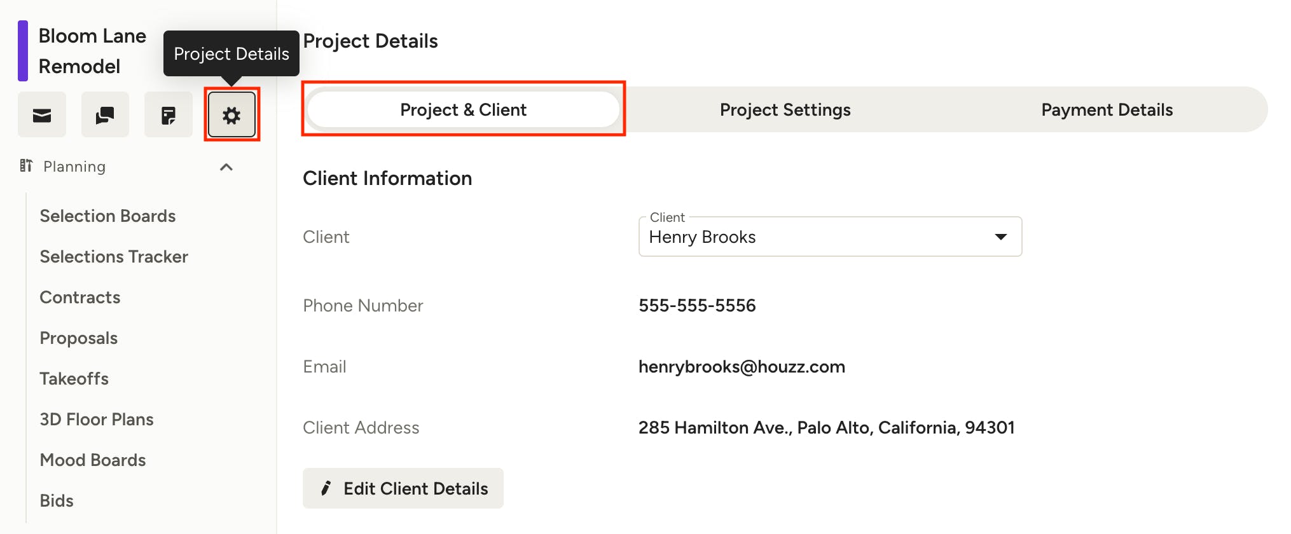Select the Henry Brooks client field
The width and height of the screenshot is (1291, 534).
[x=830, y=236]
